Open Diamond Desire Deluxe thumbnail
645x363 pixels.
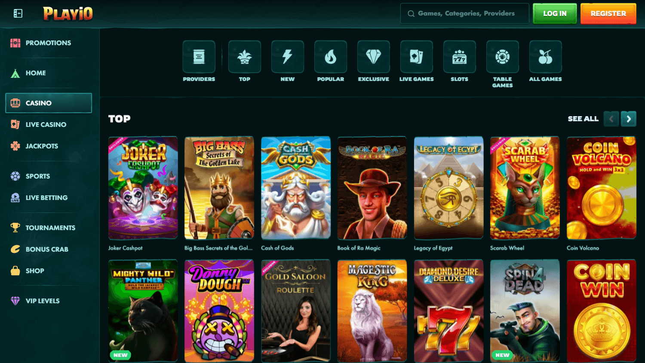pos(448,311)
